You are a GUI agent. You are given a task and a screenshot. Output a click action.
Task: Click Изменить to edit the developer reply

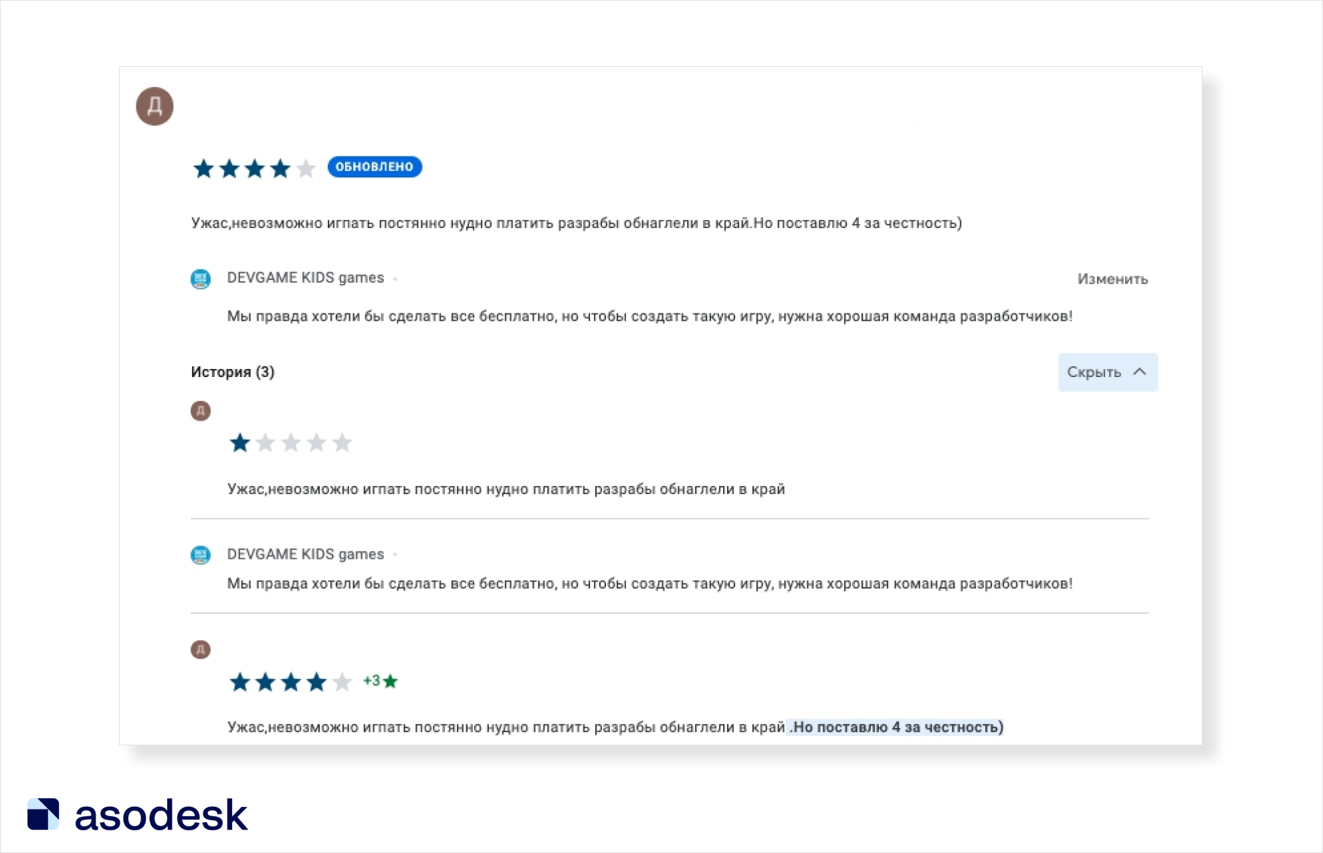coord(1112,279)
